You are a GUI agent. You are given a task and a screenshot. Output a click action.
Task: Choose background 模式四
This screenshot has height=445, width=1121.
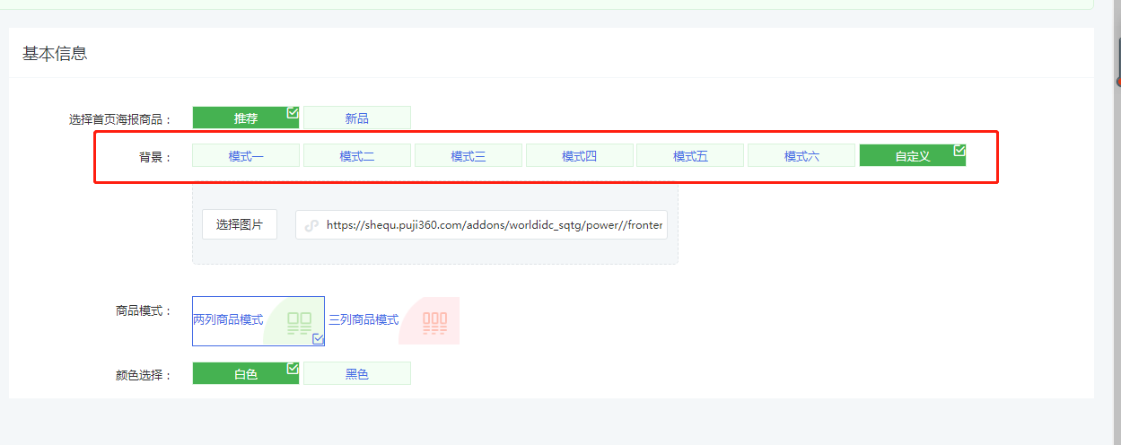point(580,155)
